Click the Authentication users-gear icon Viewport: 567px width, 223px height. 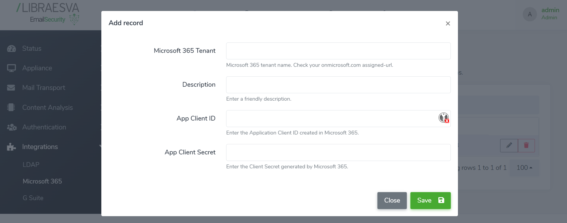[12, 127]
